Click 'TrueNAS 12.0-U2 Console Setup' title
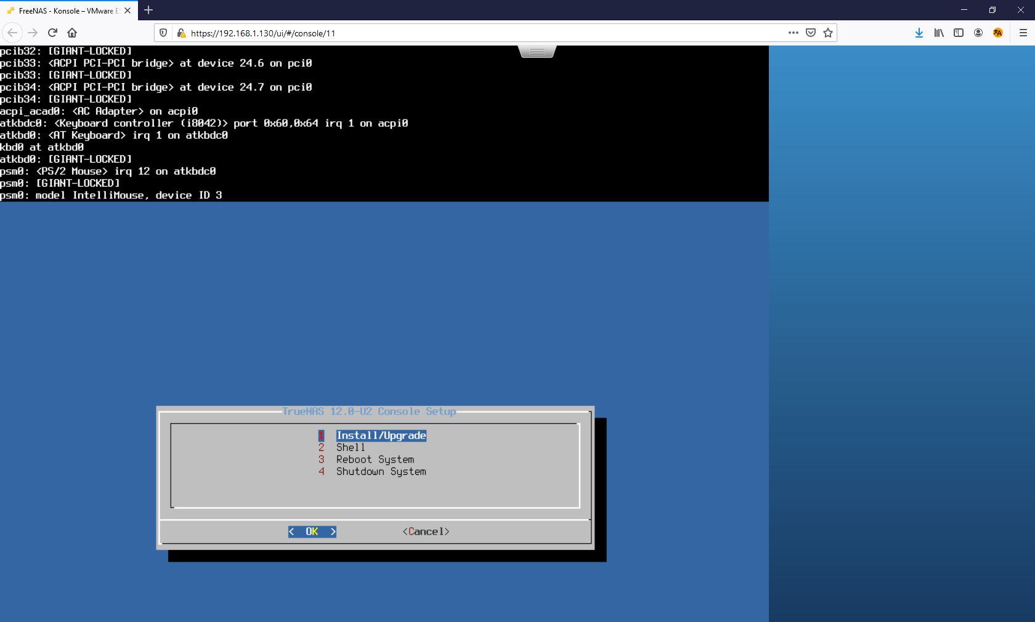The height and width of the screenshot is (622, 1035). 369,411
